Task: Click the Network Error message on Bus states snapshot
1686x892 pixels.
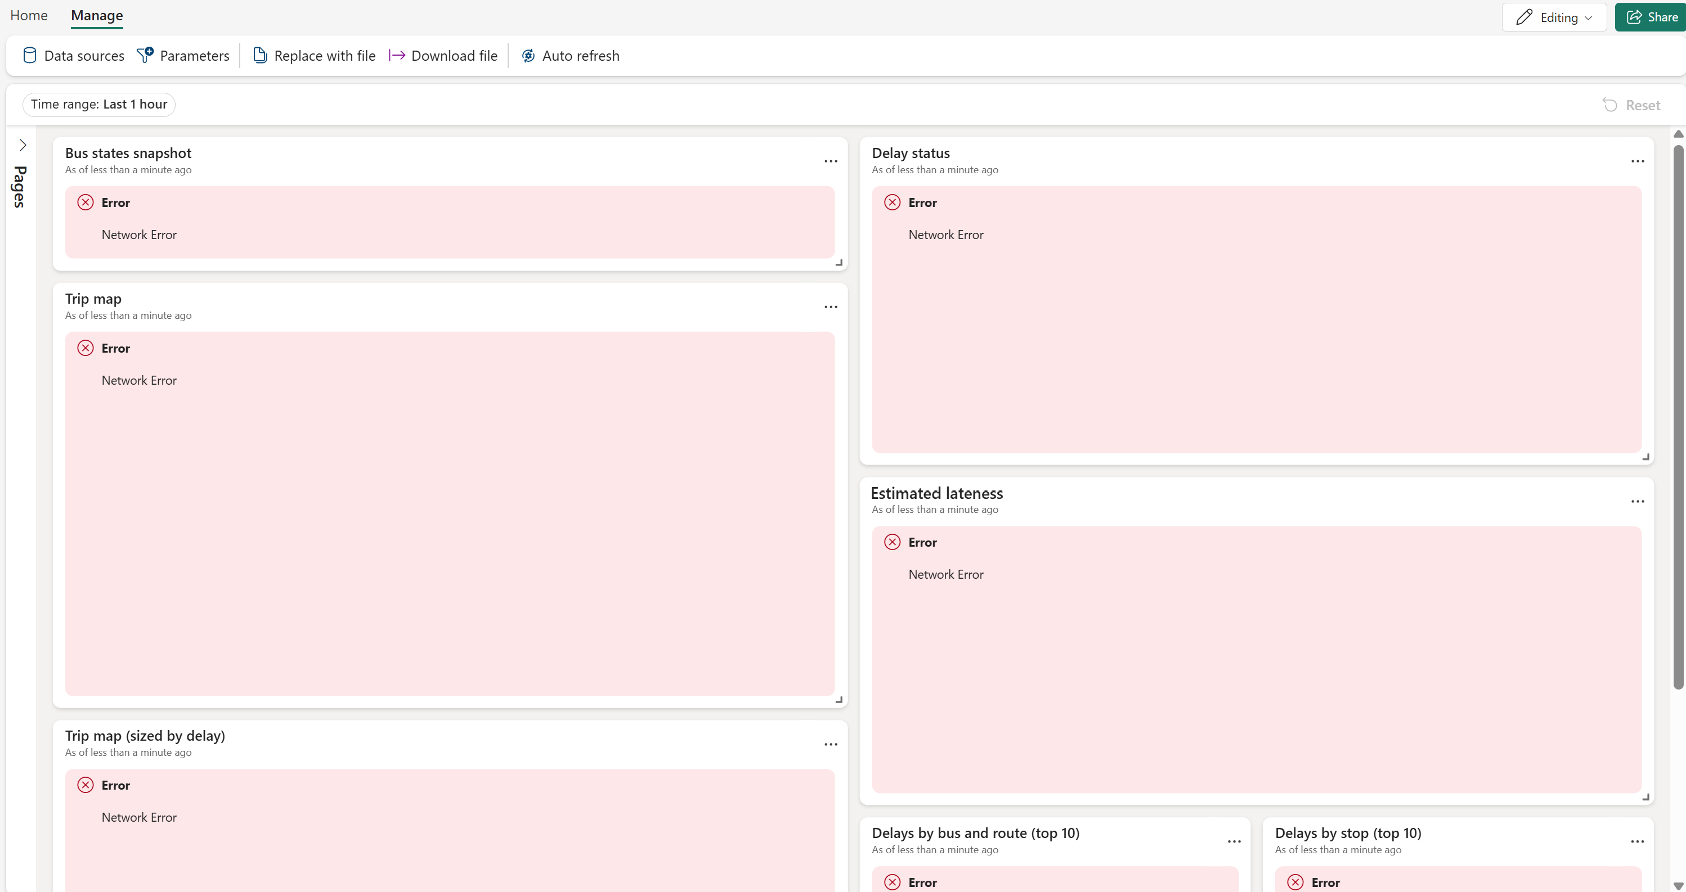Action: pyautogui.click(x=139, y=234)
